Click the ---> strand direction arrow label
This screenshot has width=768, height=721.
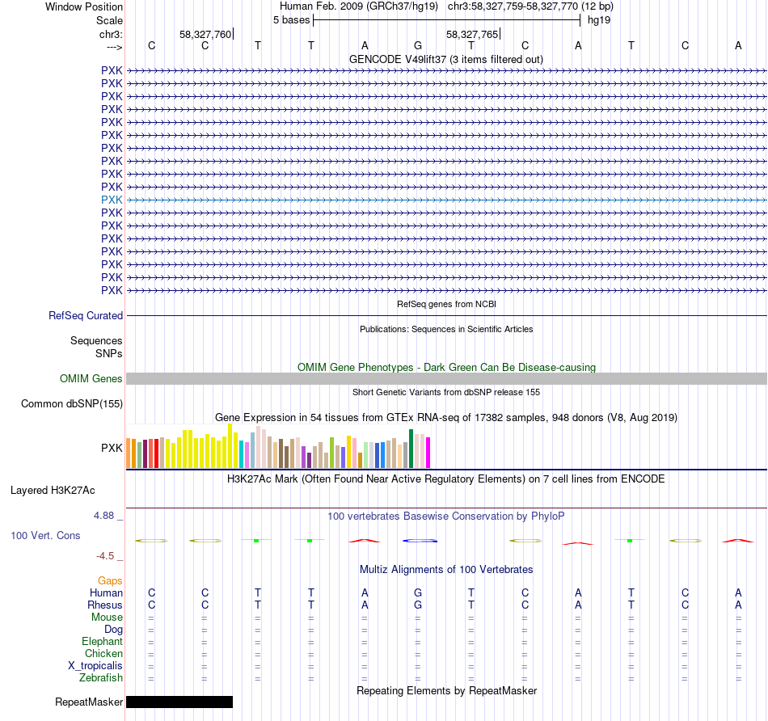114,47
